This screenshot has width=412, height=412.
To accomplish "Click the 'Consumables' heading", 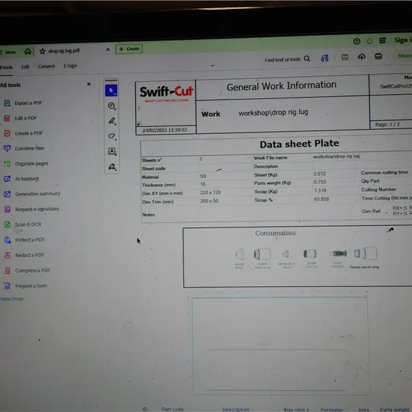I will click(x=275, y=233).
